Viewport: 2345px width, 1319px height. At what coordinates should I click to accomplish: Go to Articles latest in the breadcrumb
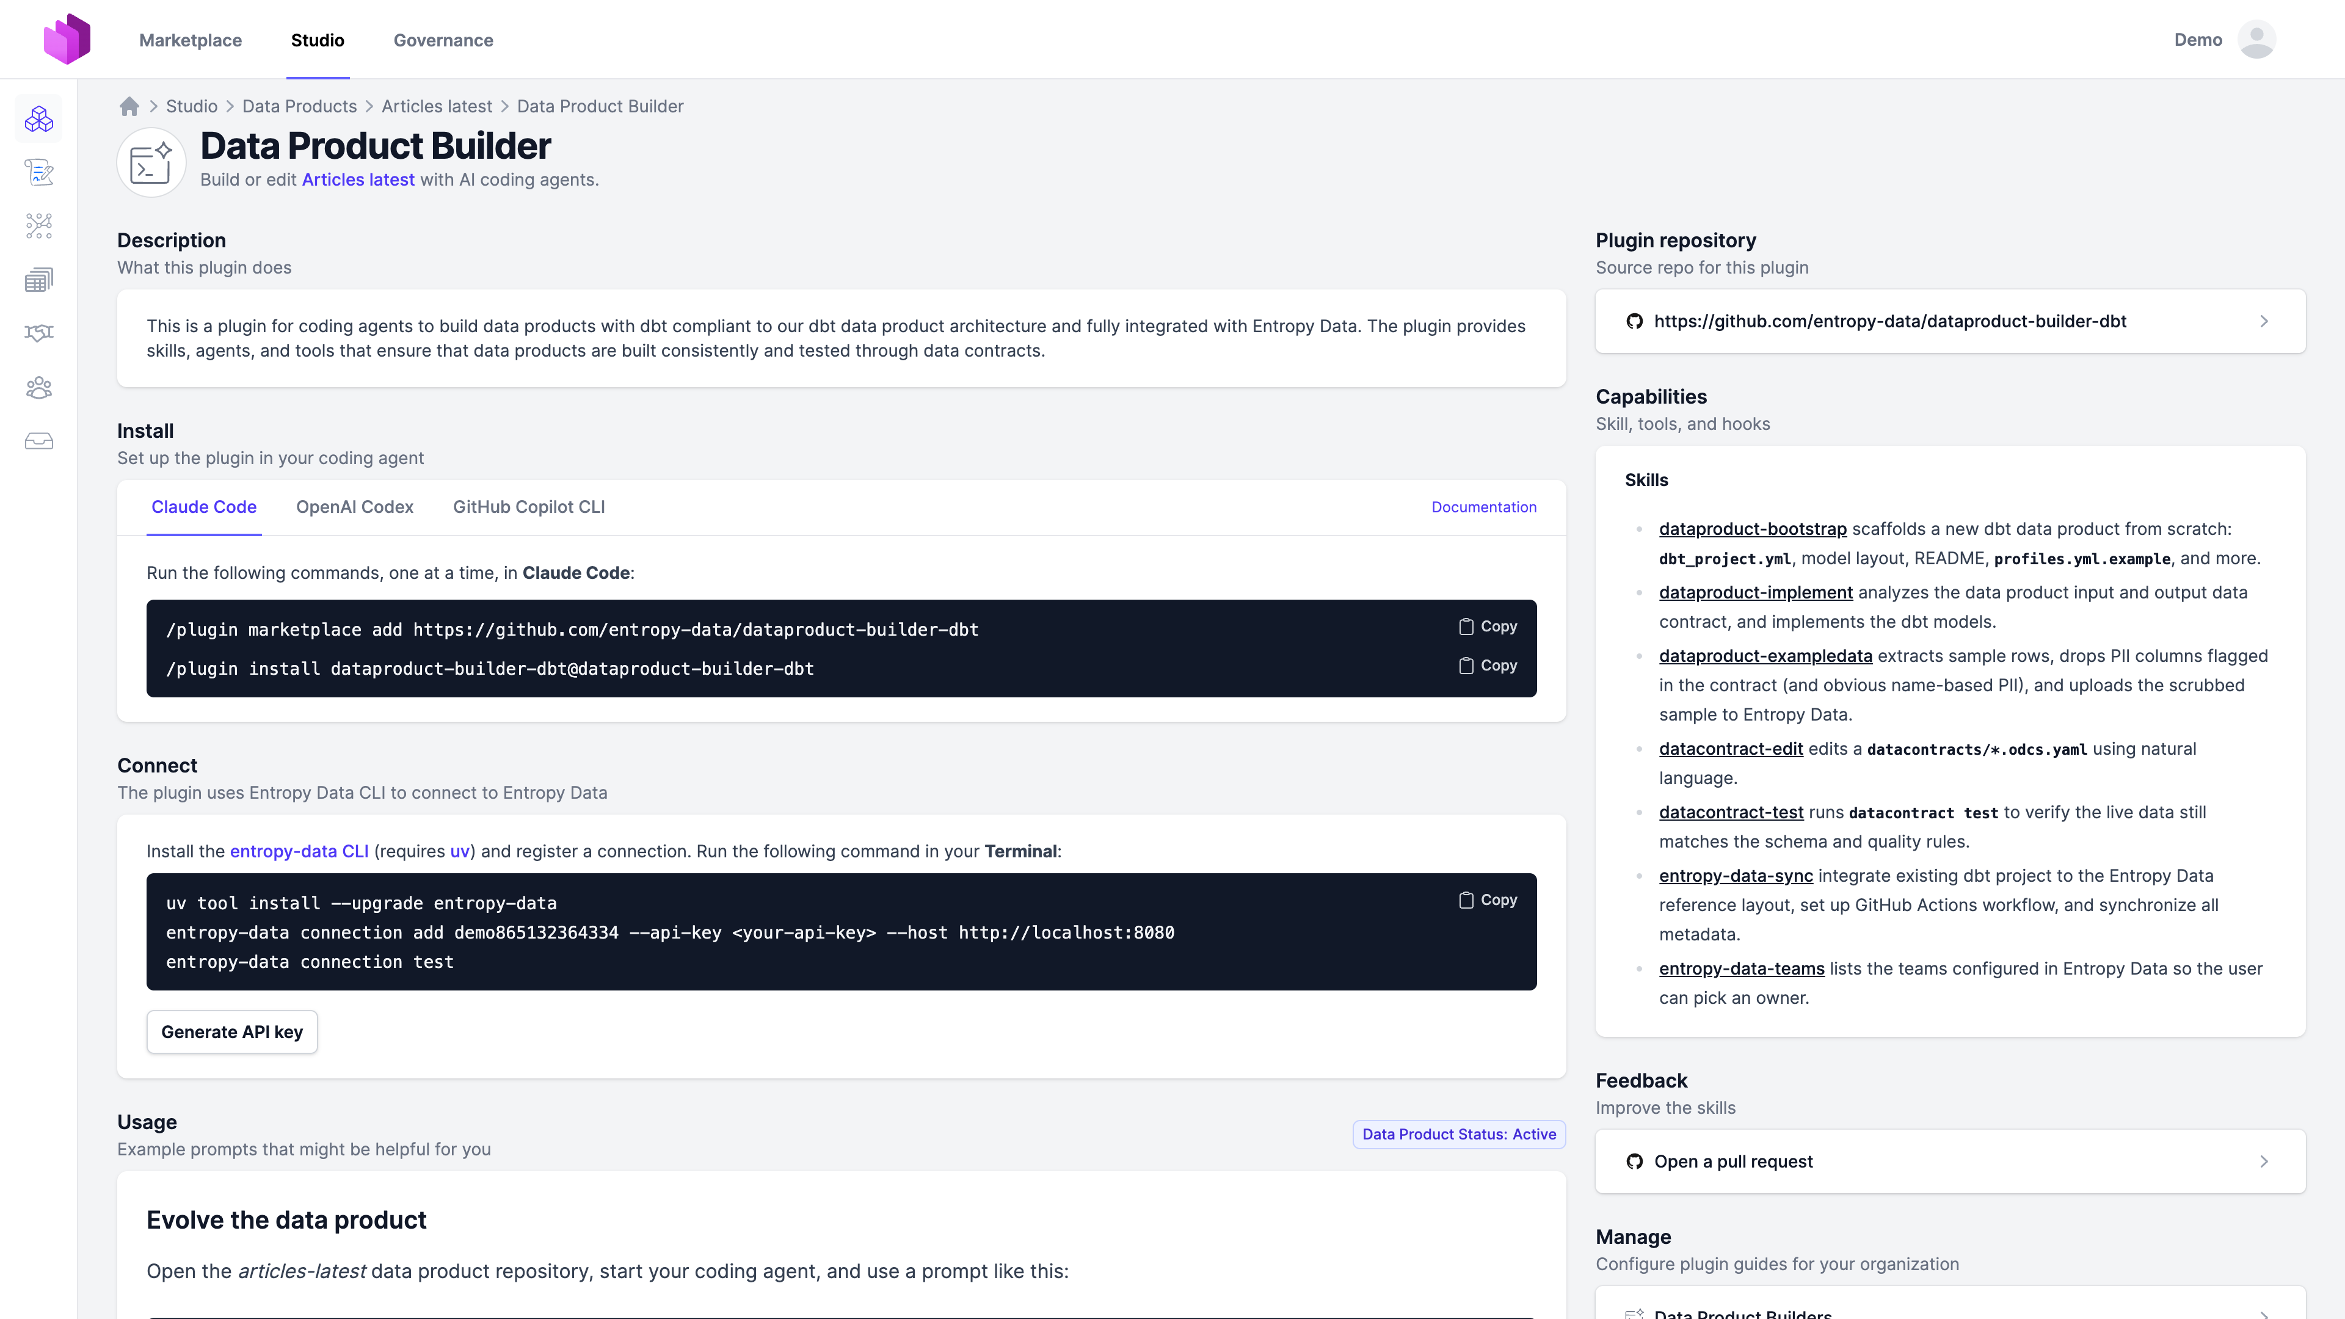point(437,106)
